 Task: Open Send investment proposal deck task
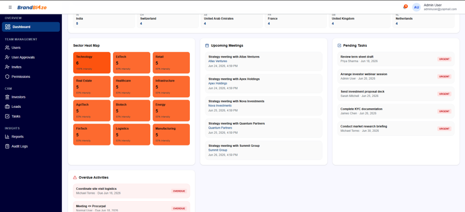coord(396,94)
